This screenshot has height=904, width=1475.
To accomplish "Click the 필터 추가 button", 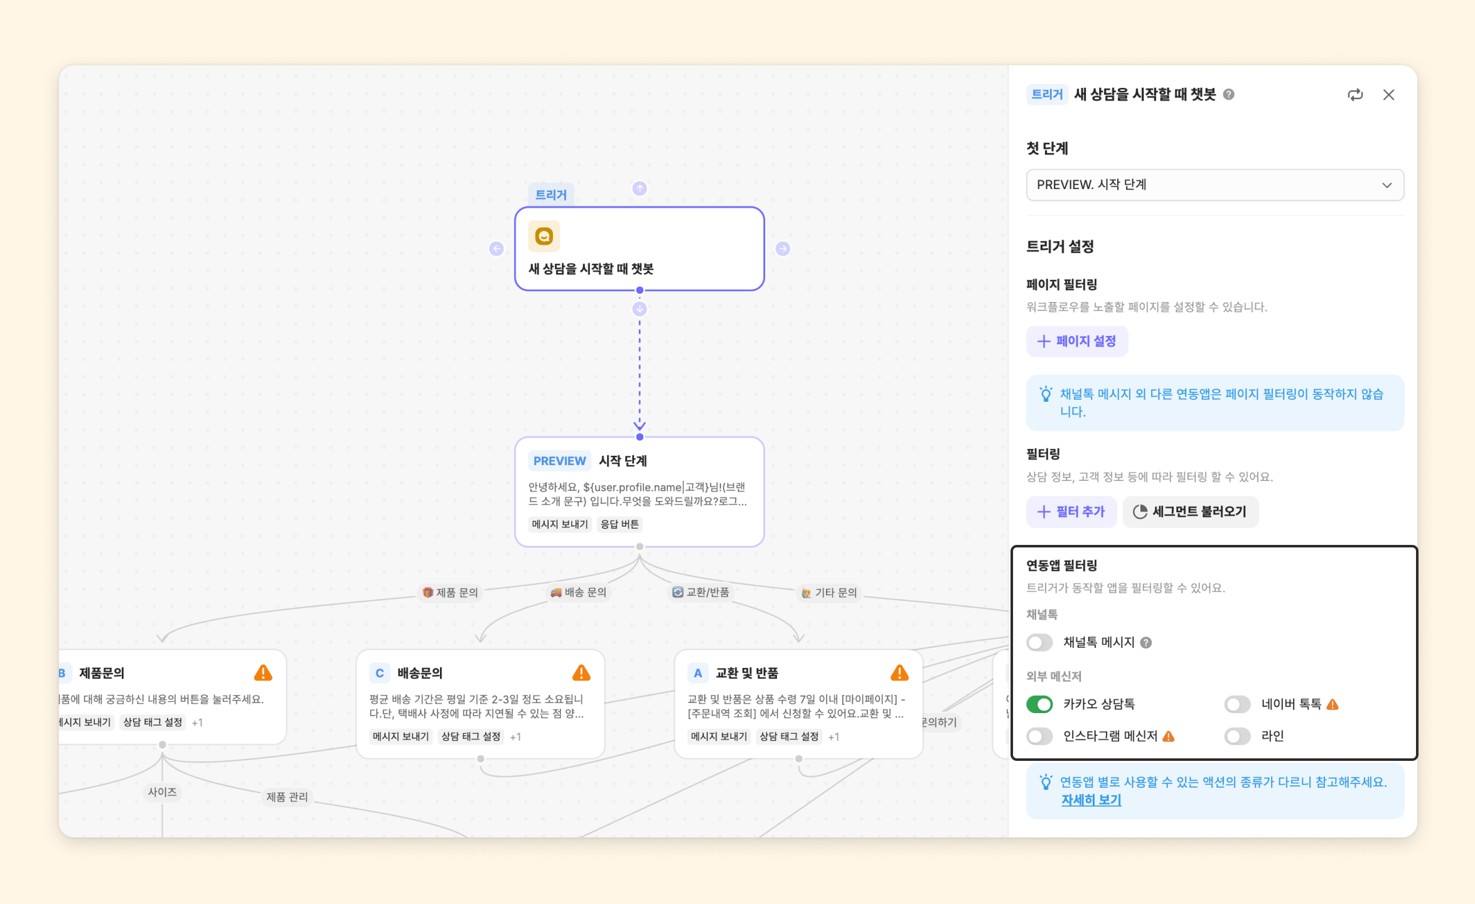I will [1071, 512].
